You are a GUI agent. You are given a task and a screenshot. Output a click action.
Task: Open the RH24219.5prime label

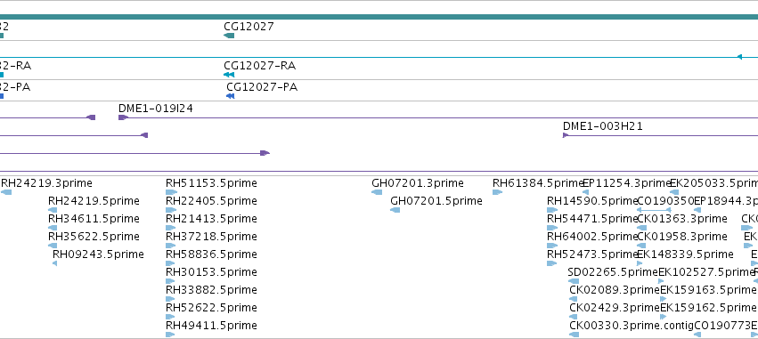pyautogui.click(x=94, y=201)
